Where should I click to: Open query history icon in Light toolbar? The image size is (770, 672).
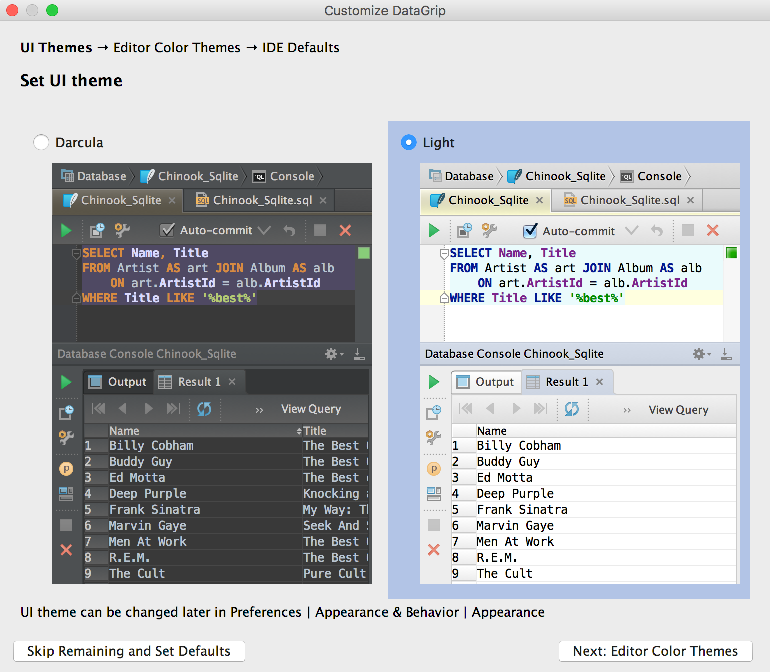tap(464, 230)
